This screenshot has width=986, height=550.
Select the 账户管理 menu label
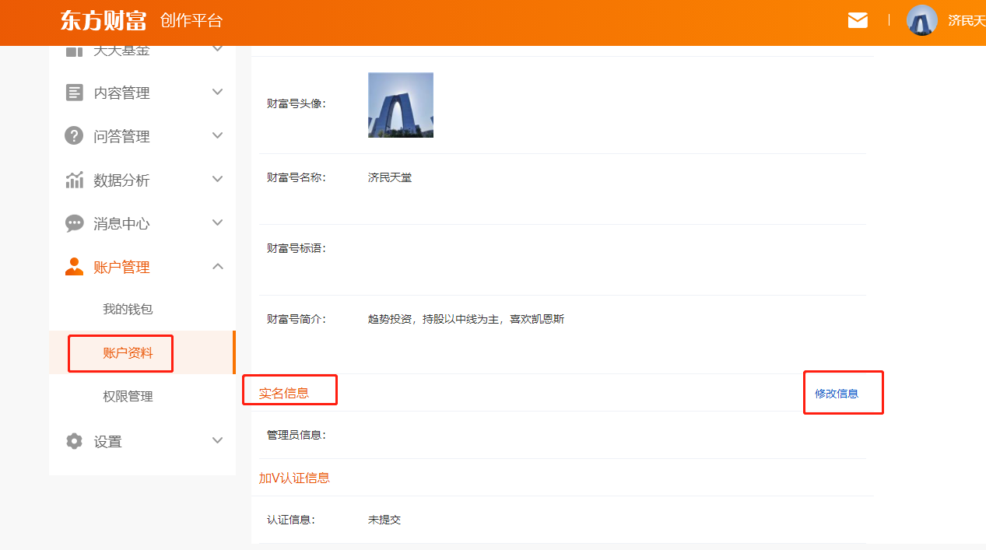click(x=121, y=268)
